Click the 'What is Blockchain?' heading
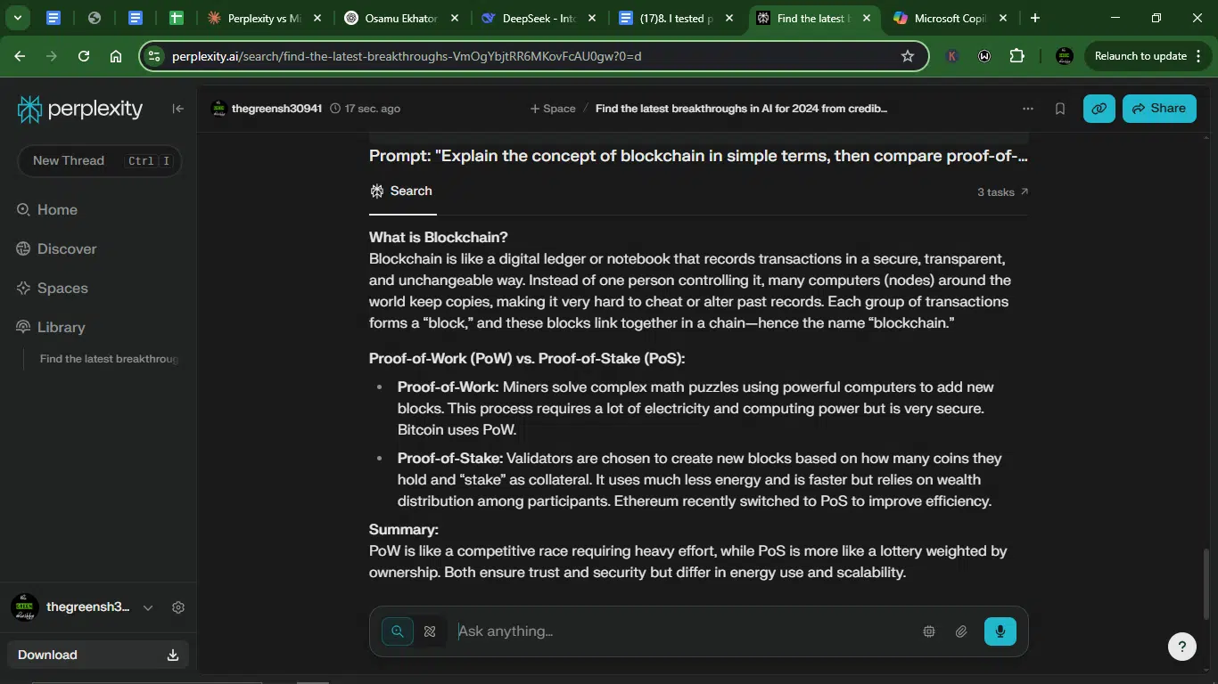 click(439, 238)
